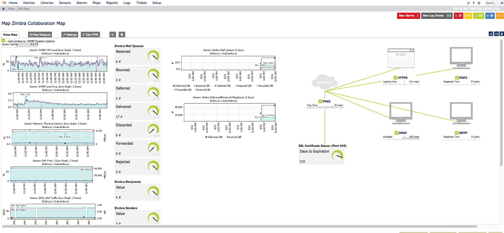This screenshot has width=504, height=233.
Task: Open the Reports menu
Action: (x=112, y=3)
